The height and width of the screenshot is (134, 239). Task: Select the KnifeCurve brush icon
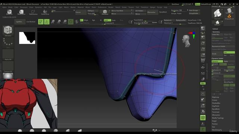[45, 12]
